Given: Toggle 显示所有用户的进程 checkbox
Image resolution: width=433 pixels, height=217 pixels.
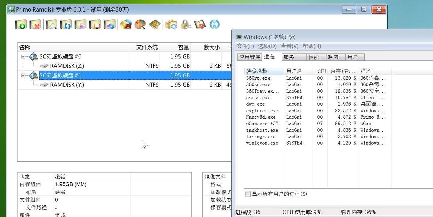Looking at the screenshot, I should (x=248, y=194).
